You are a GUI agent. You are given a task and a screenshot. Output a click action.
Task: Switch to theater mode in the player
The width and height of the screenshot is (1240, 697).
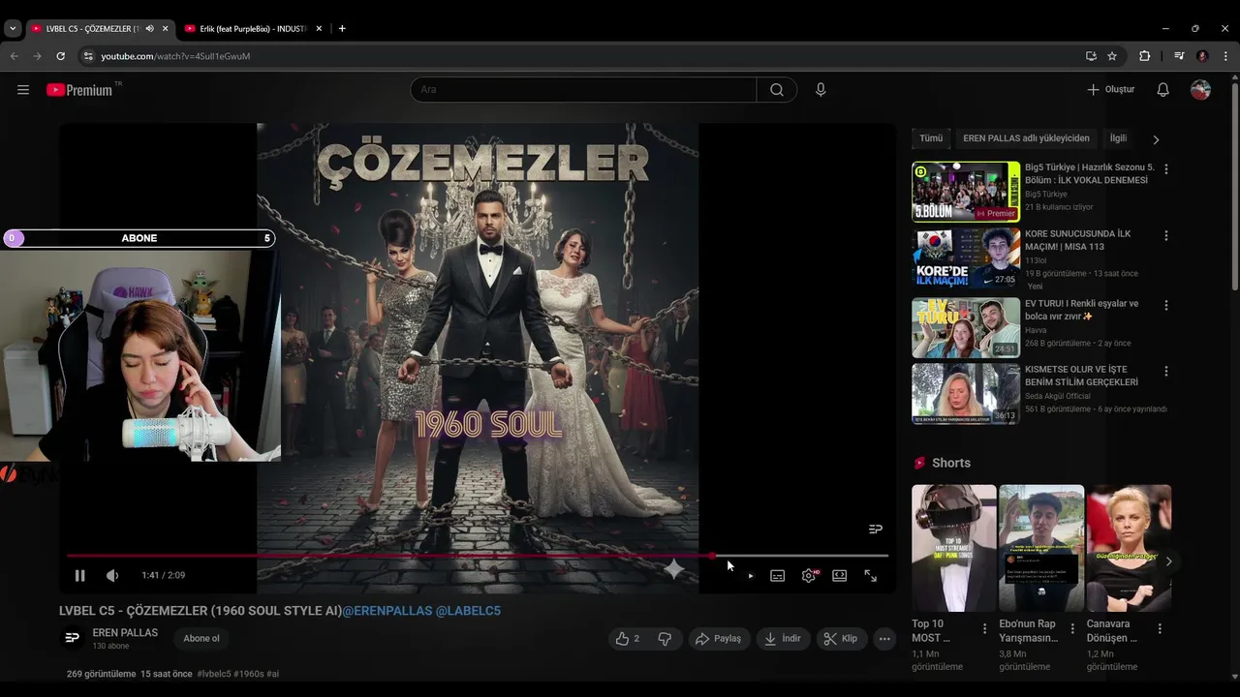click(x=840, y=575)
